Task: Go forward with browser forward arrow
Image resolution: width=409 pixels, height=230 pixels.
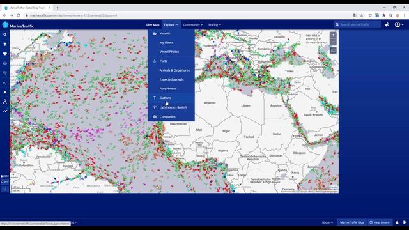Action: pos(12,15)
